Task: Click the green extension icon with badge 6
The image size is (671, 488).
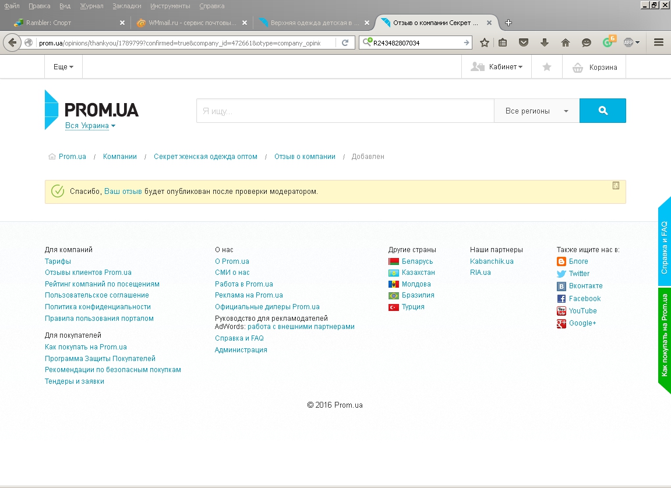Action: (608, 42)
